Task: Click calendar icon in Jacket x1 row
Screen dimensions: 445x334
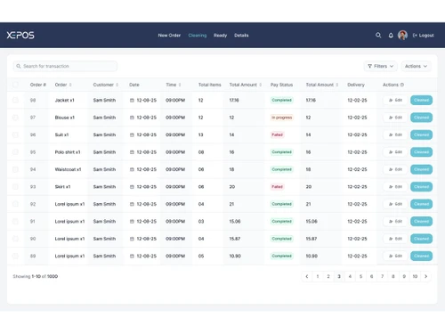Action: [132, 101]
